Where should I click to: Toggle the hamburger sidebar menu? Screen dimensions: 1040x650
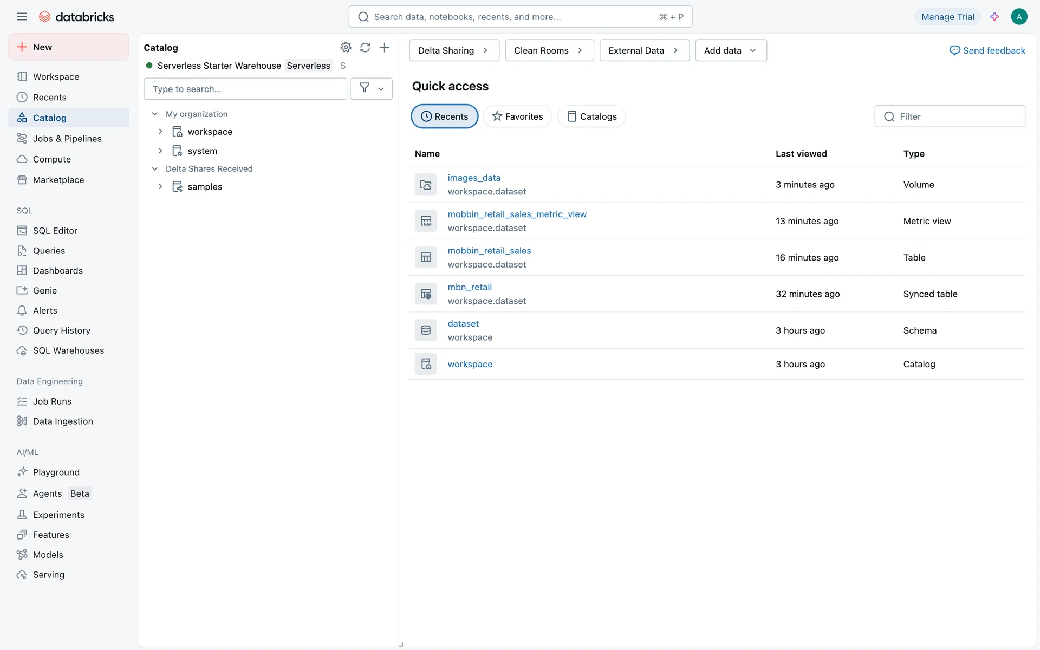(x=22, y=17)
